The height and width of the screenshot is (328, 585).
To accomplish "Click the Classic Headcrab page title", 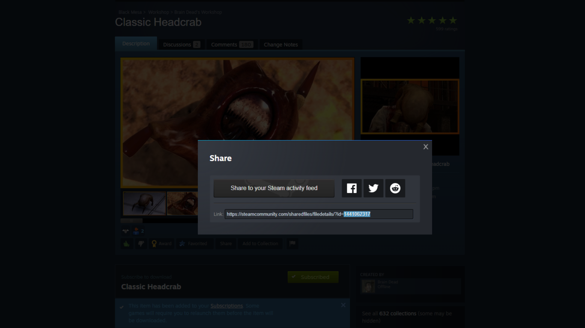I will (158, 22).
